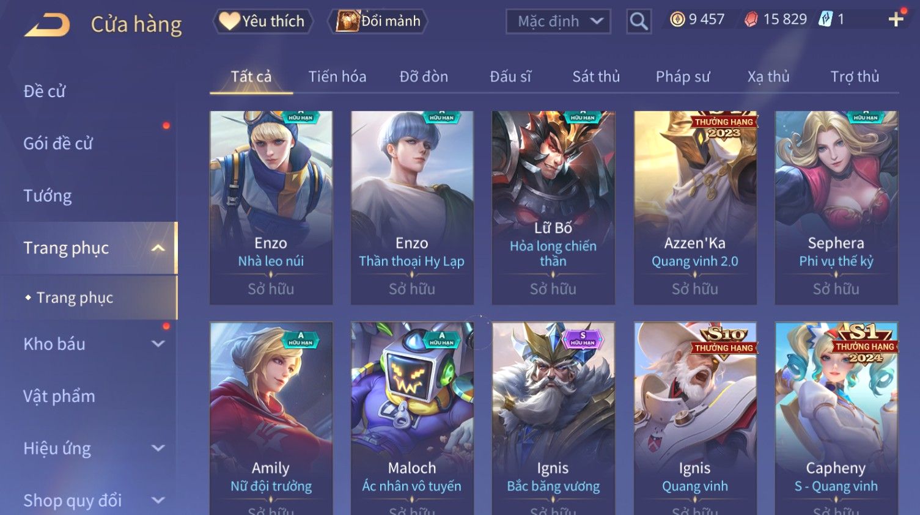Click the chest icon on Đổi mảnh
The height and width of the screenshot is (515, 920).
coord(347,21)
